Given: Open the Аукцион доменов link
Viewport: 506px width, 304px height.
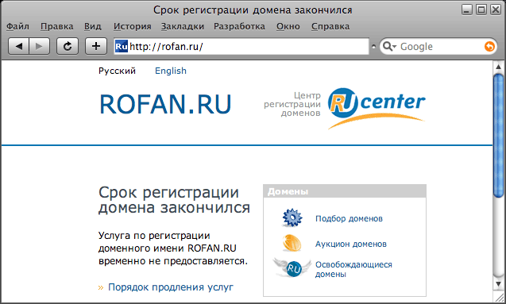Looking at the screenshot, I should 351,244.
